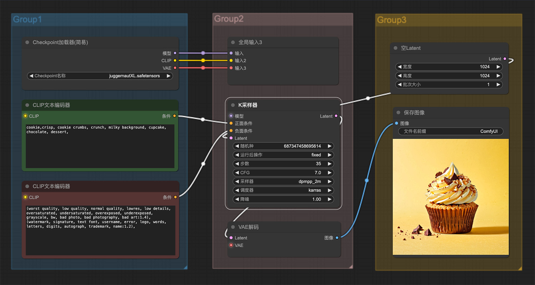Click the VAE解码 node collapse dot
The height and width of the screenshot is (285, 535).
pyautogui.click(x=233, y=227)
